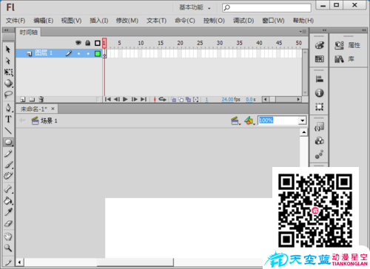Open the Align panel icon

point(319,79)
